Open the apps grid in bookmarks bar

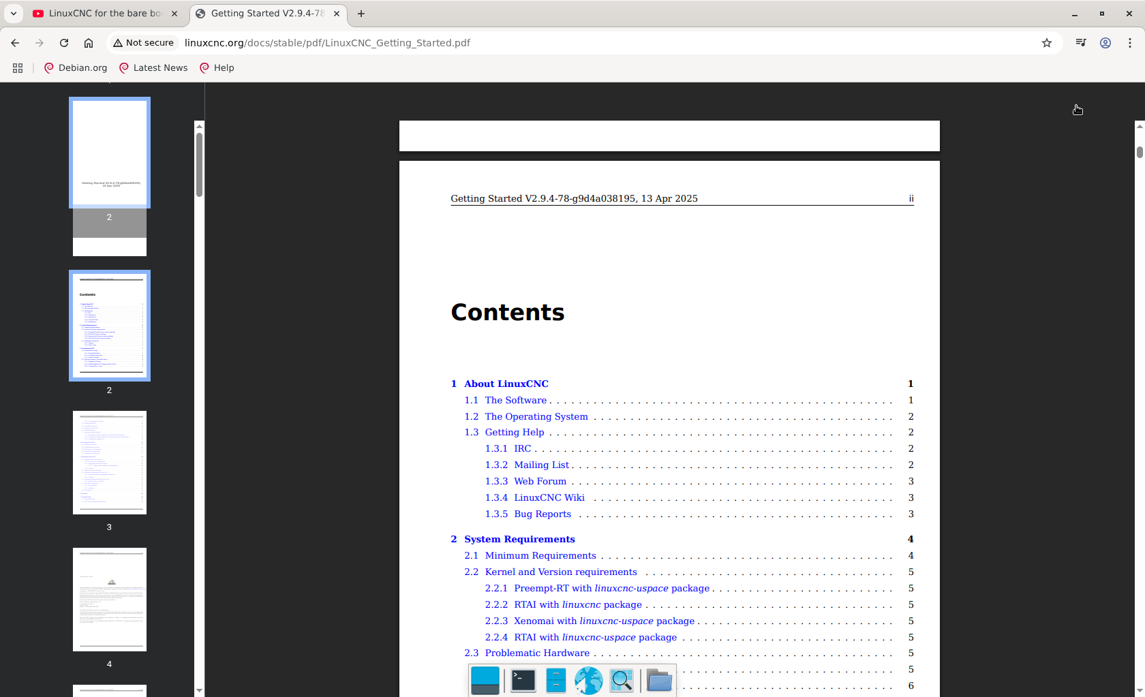coord(18,67)
